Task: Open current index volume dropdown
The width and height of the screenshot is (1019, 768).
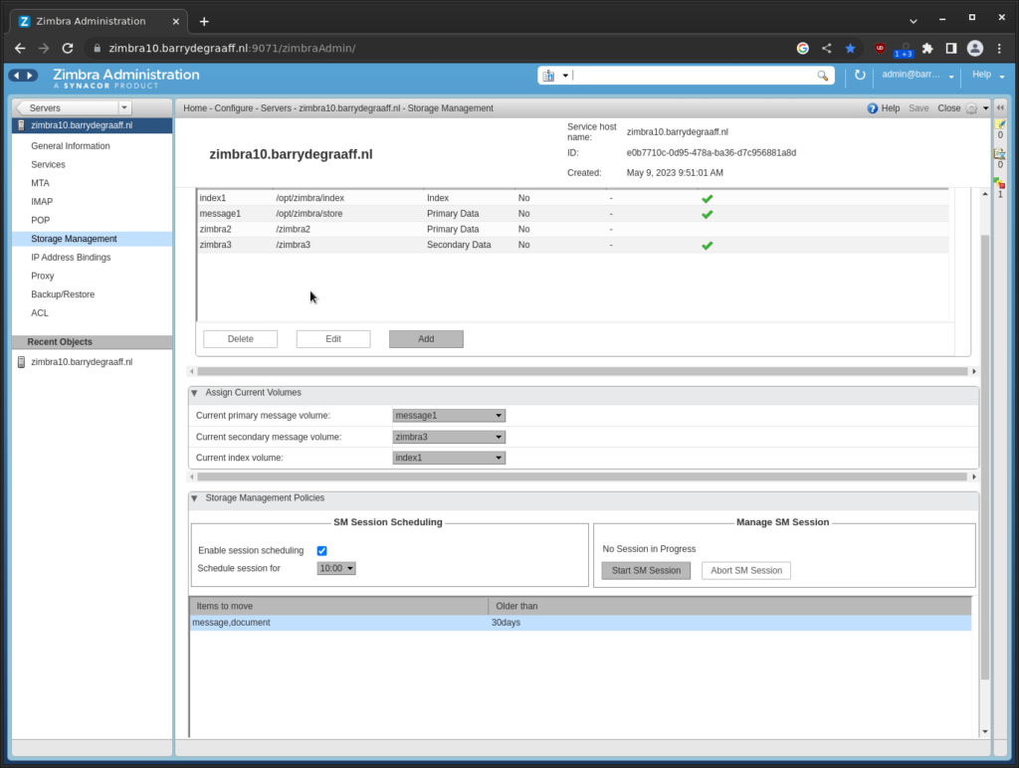Action: (x=449, y=458)
